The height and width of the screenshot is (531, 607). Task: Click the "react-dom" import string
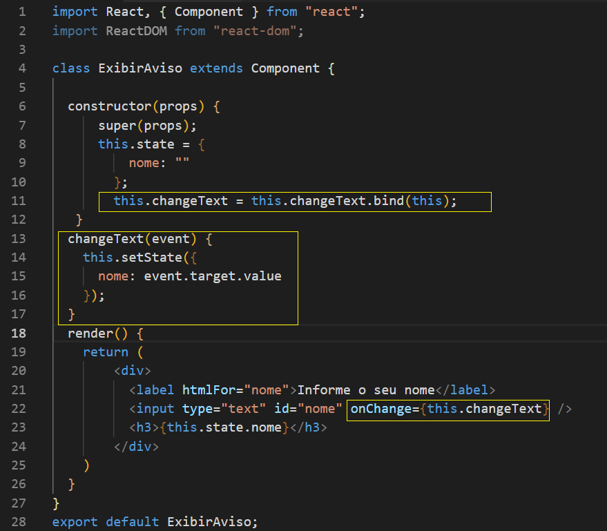point(255,31)
